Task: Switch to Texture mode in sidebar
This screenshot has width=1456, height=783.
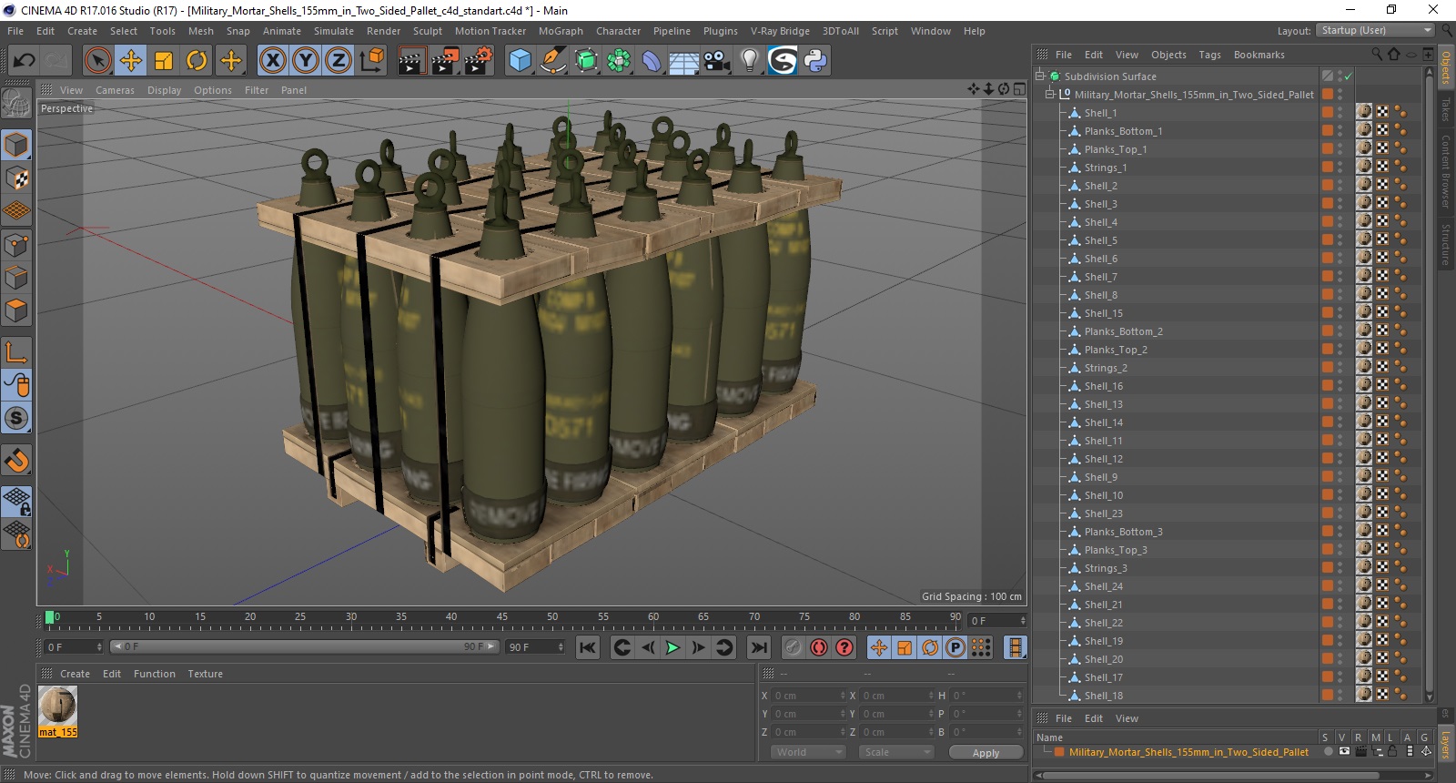Action: click(16, 179)
